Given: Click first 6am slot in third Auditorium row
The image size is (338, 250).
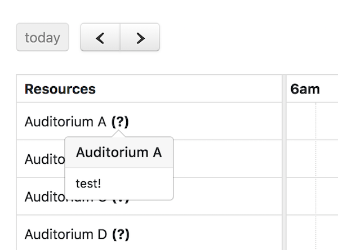Looking at the screenshot, I should point(301,197).
